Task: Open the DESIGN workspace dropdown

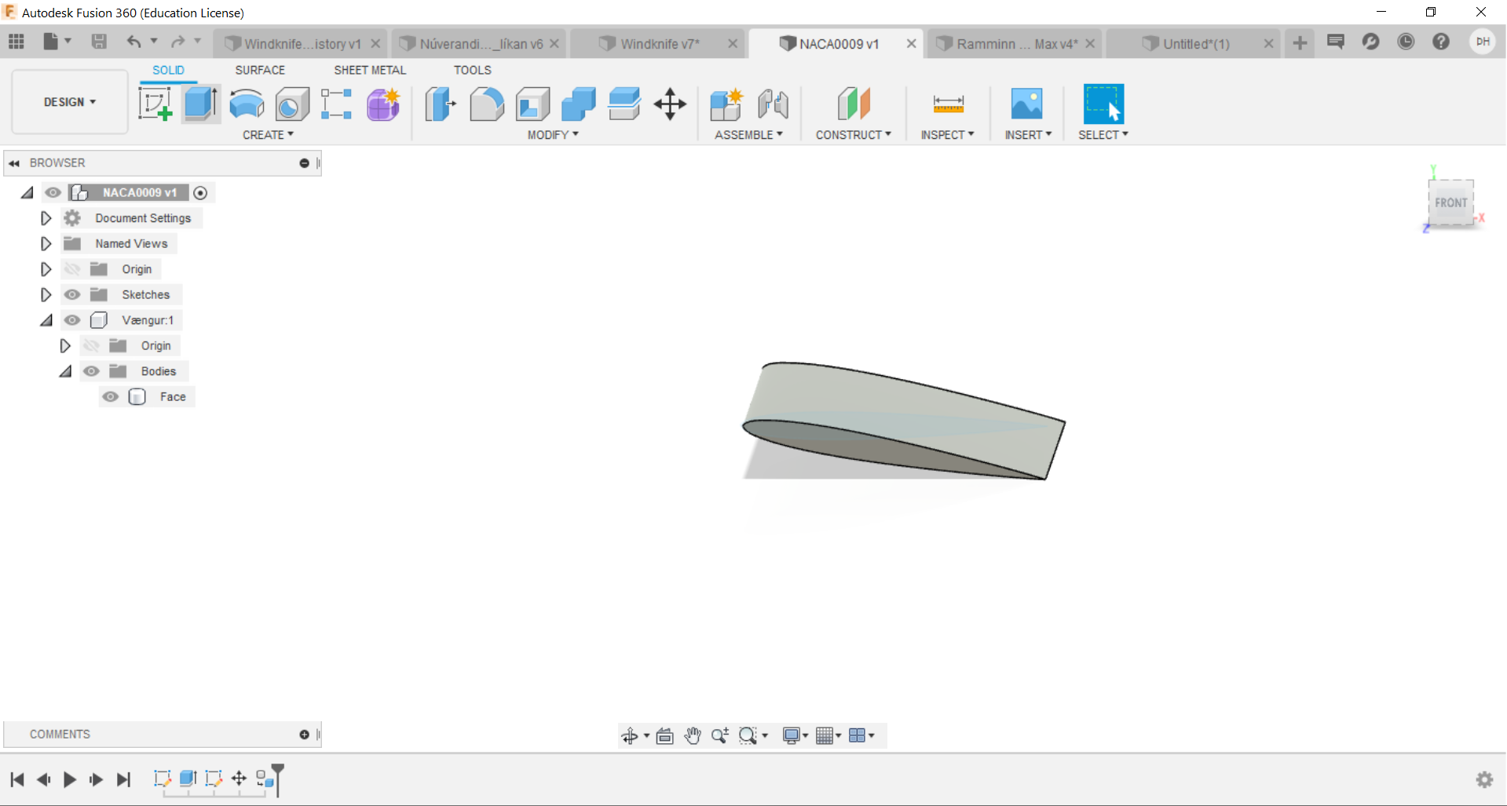Action: point(70,102)
